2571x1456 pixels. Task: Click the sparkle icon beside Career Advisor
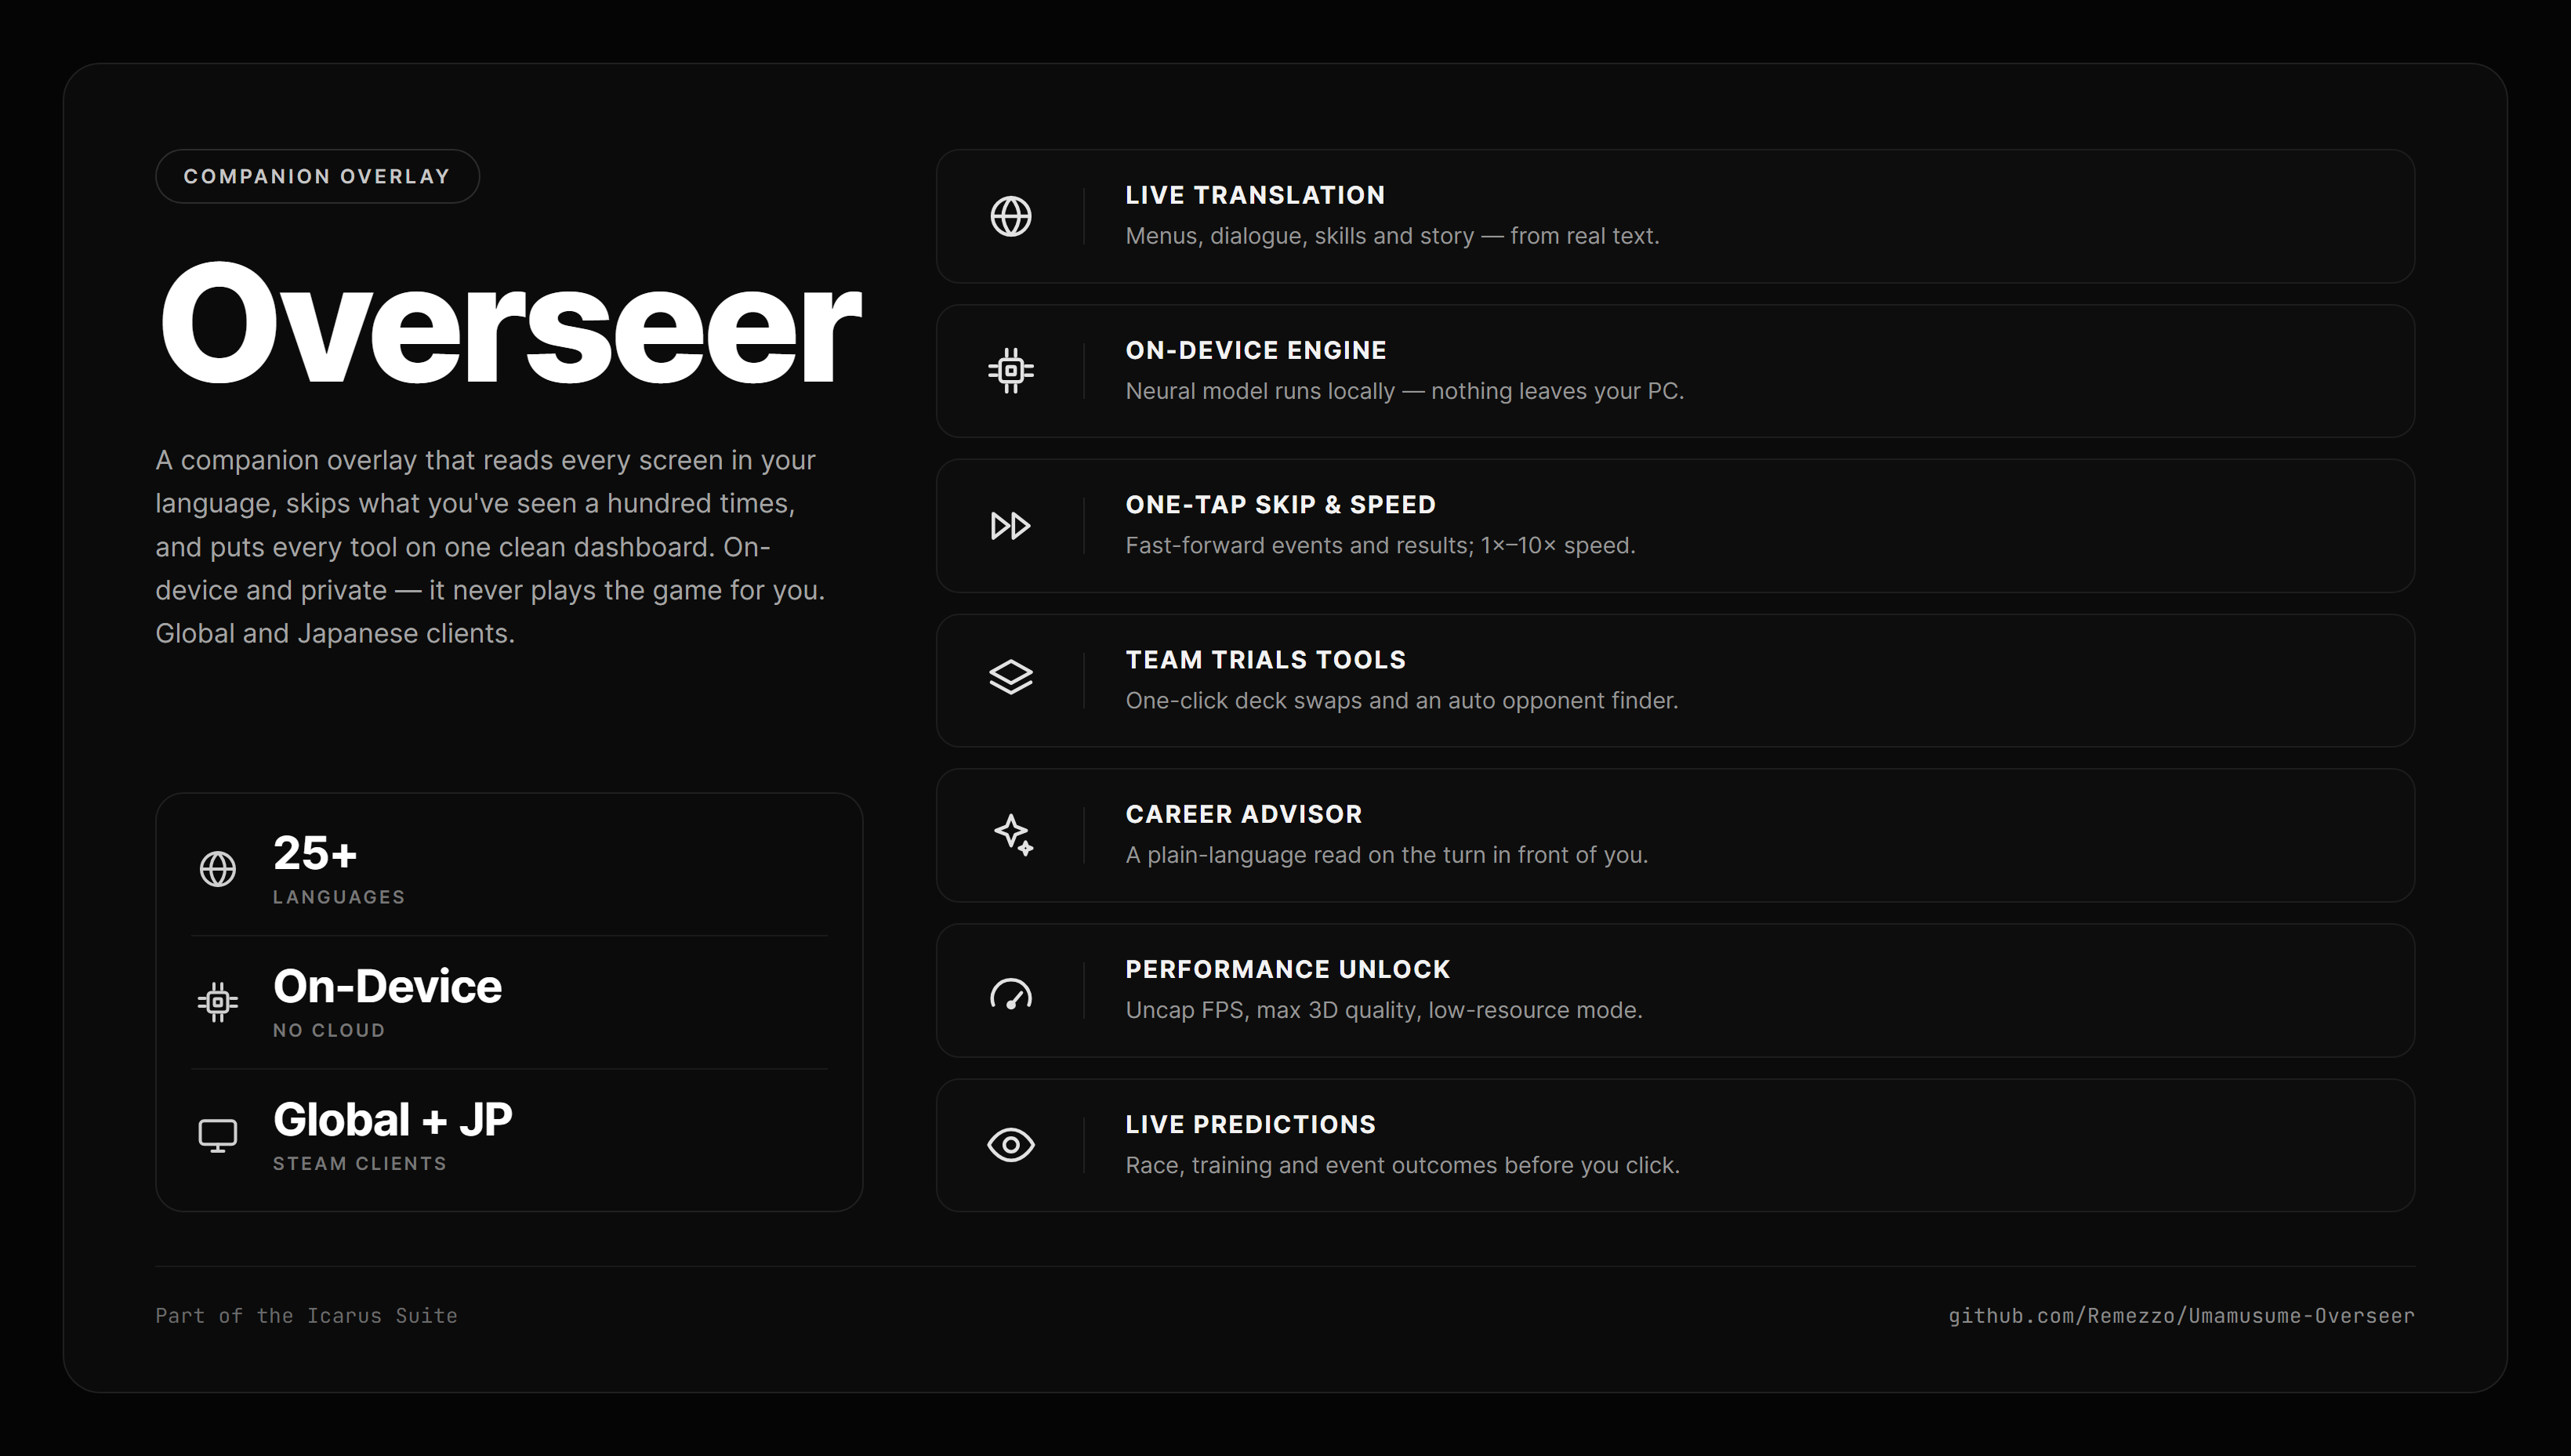[1013, 835]
